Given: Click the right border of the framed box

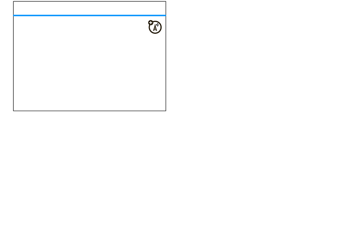Looking at the screenshot, I should 166,56.
